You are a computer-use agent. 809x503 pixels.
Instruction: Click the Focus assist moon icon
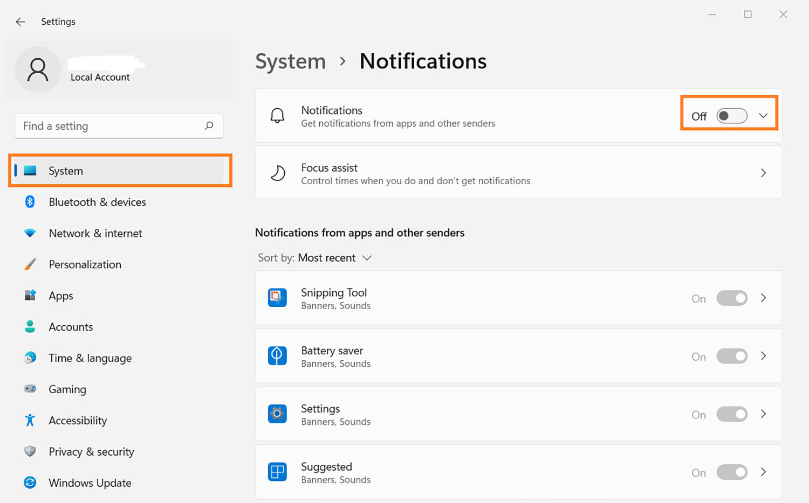(x=278, y=173)
